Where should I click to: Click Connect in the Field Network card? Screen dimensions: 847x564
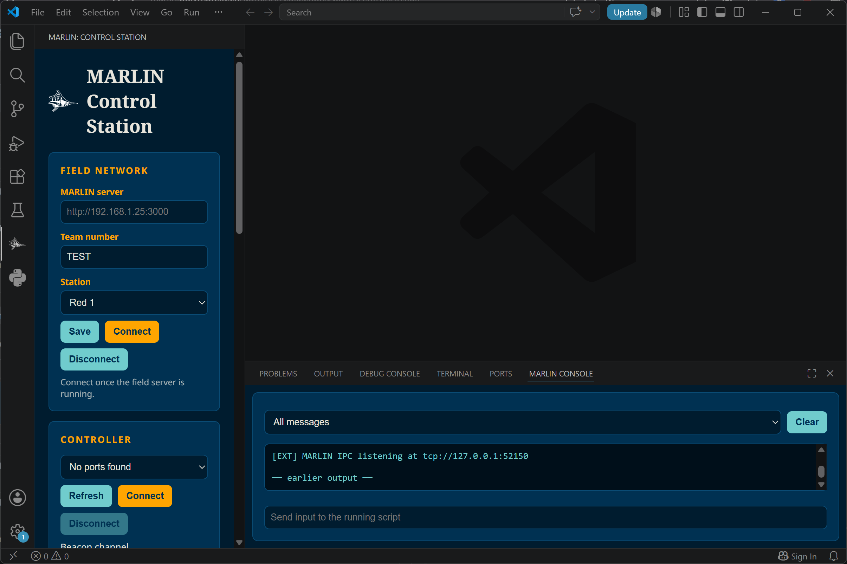click(x=132, y=331)
